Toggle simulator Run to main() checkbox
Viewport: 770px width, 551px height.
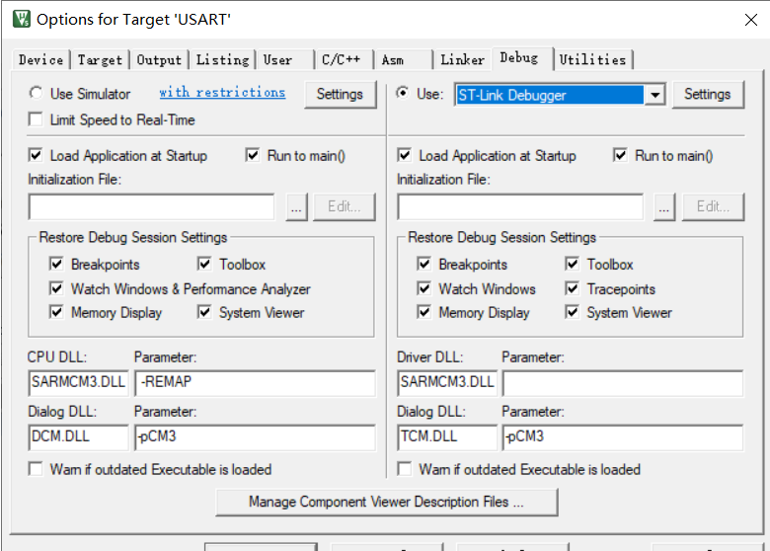(x=253, y=155)
